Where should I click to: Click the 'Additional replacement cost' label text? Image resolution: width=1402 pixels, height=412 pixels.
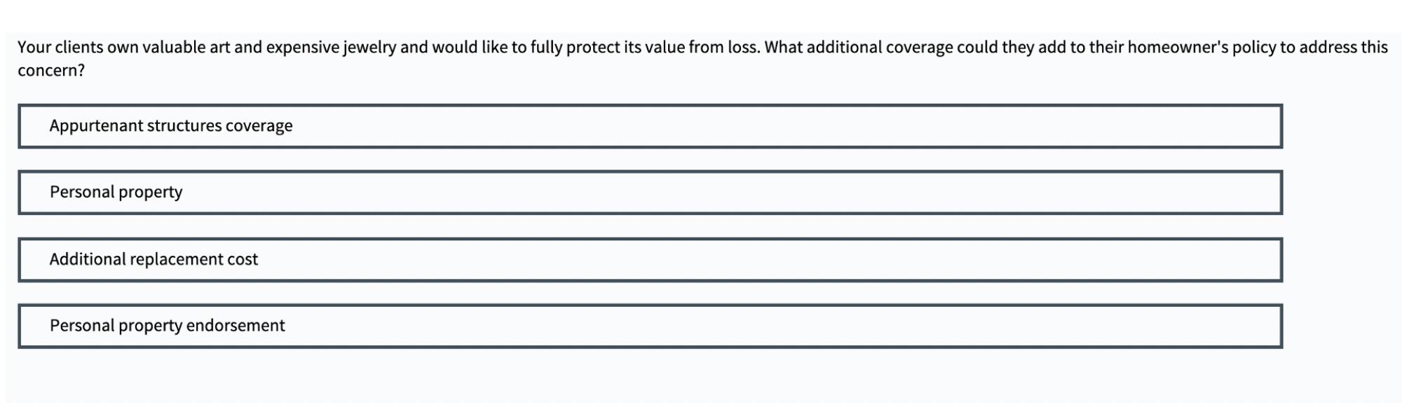coord(154,259)
